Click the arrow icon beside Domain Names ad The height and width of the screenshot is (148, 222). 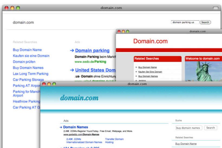tap(61, 127)
